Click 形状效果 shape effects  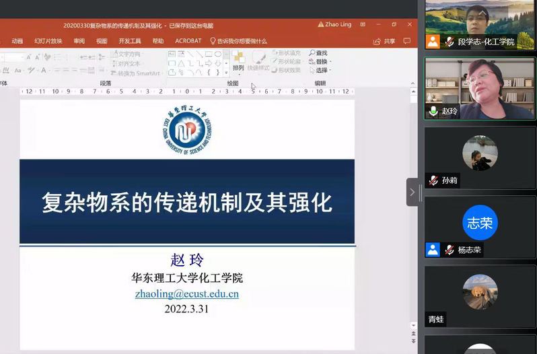coord(287,70)
